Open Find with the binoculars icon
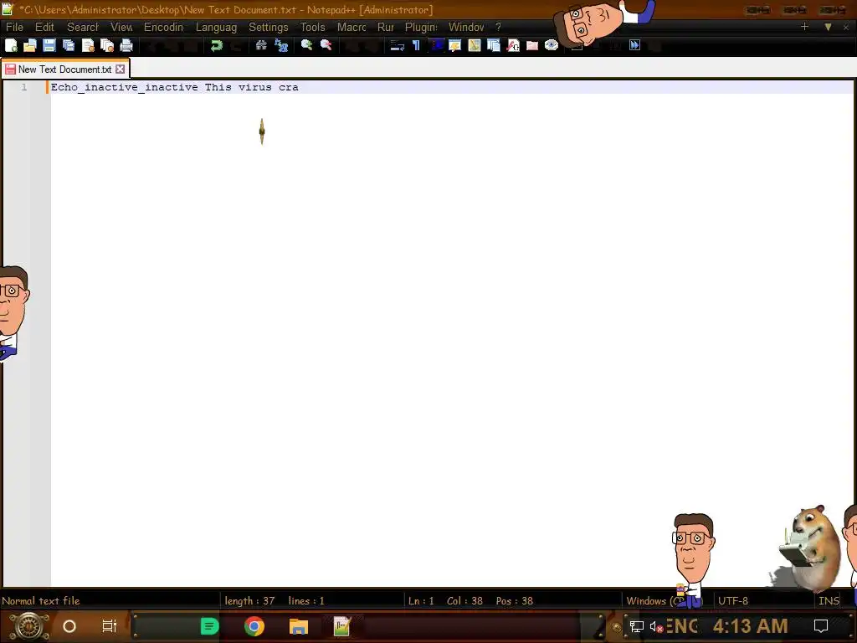The height and width of the screenshot is (643, 857). pos(261,46)
